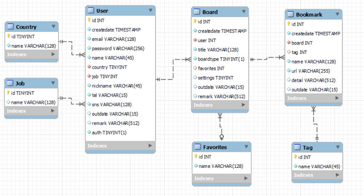Select relationship line between Bookmark and Tag

(x=315, y=124)
